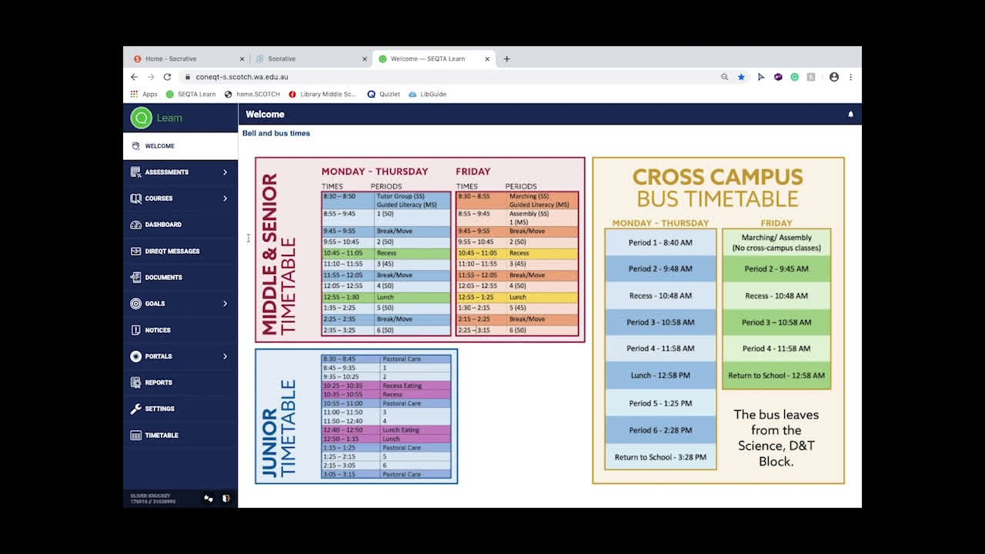The height and width of the screenshot is (554, 985).
Task: Expand the Courses submenu chevron
Action: pyautogui.click(x=225, y=198)
